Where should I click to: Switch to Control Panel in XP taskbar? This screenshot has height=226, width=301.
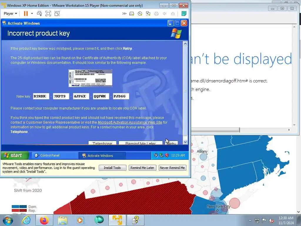point(55,155)
